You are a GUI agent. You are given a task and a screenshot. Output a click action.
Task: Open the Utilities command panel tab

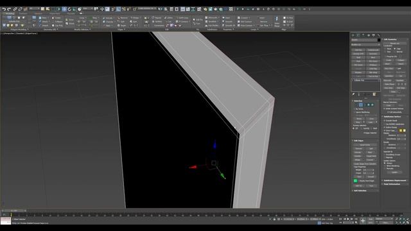point(379,35)
